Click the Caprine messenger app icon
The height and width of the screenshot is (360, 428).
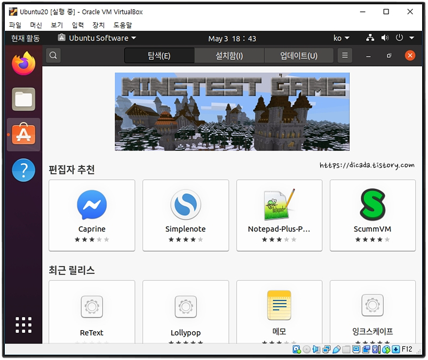tap(92, 205)
